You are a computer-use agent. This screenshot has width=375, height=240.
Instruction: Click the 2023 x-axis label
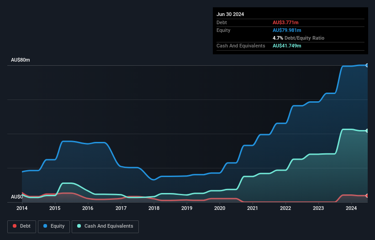[x=318, y=208]
